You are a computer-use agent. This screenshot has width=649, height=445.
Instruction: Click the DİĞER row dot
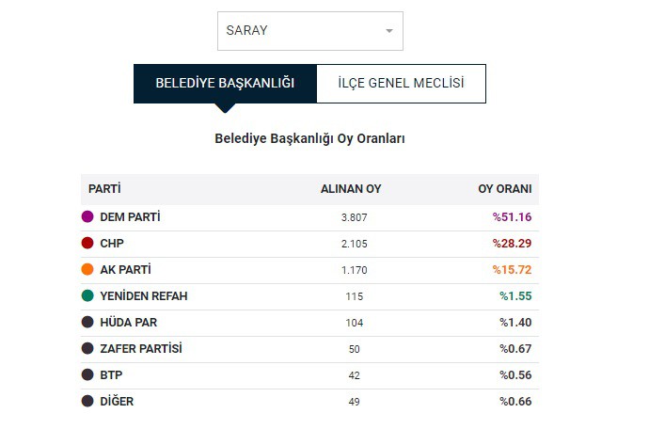(87, 401)
